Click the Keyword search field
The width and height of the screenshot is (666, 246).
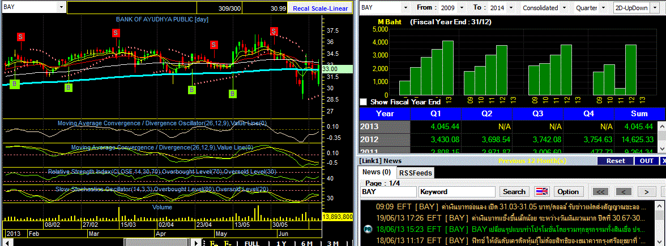tap(457, 192)
